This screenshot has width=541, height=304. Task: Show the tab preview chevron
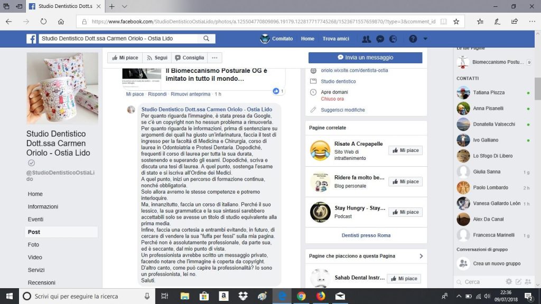125,6
